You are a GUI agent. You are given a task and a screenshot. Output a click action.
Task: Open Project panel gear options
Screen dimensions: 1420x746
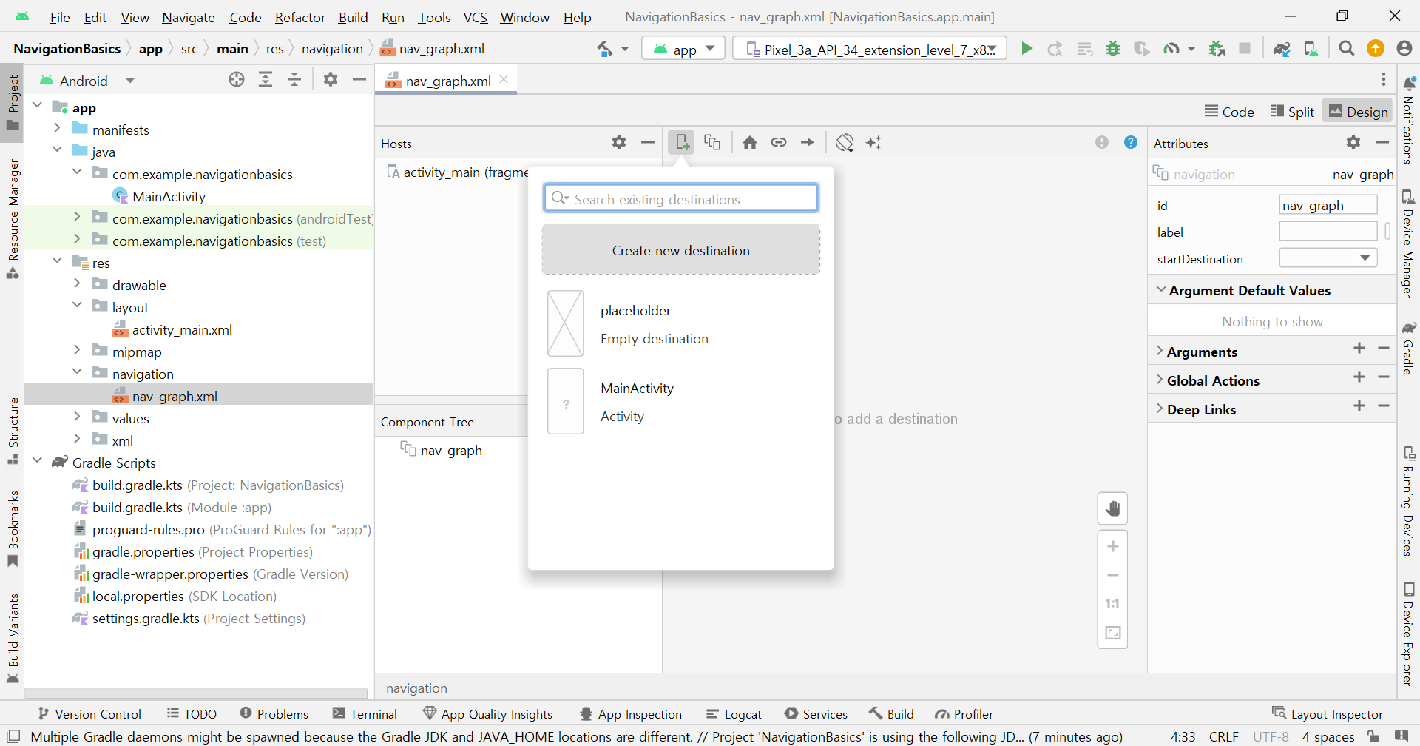(331, 79)
